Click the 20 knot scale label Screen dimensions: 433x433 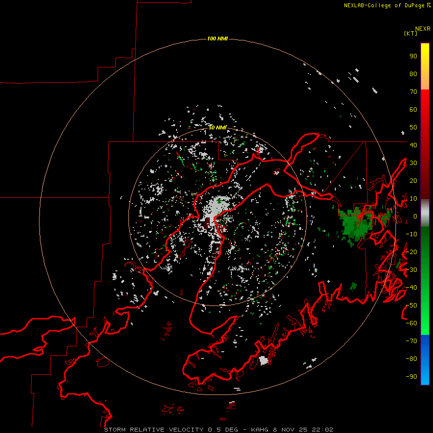(413, 180)
